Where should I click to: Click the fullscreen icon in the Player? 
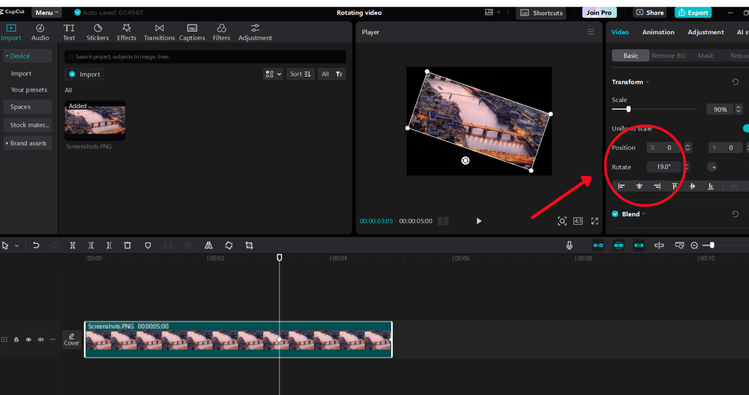[595, 221]
